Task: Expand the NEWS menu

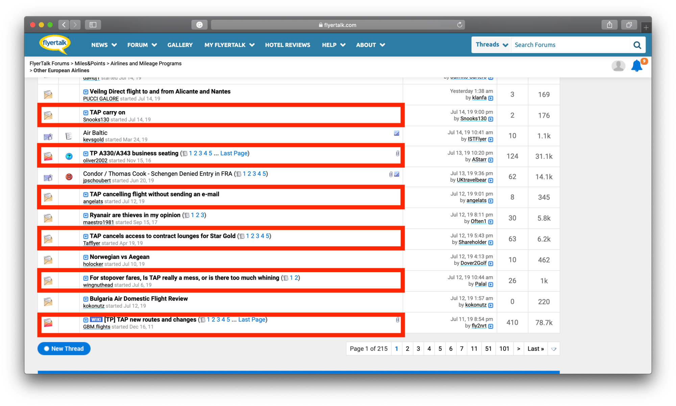Action: coord(104,45)
